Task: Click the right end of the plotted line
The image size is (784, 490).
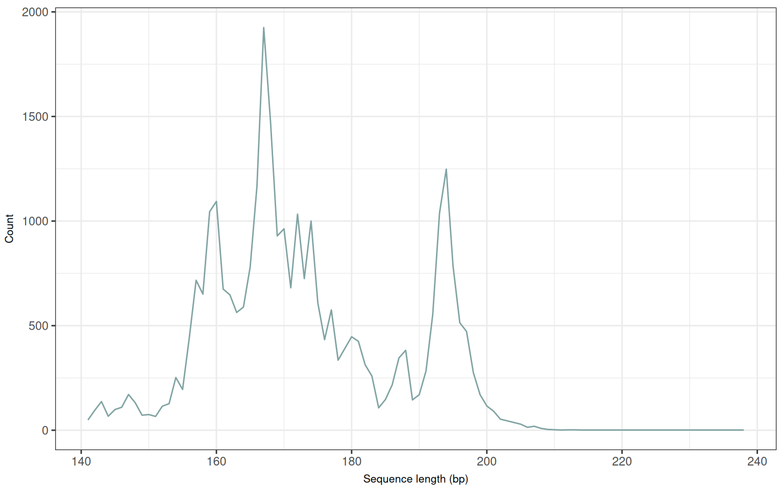Action: click(743, 430)
